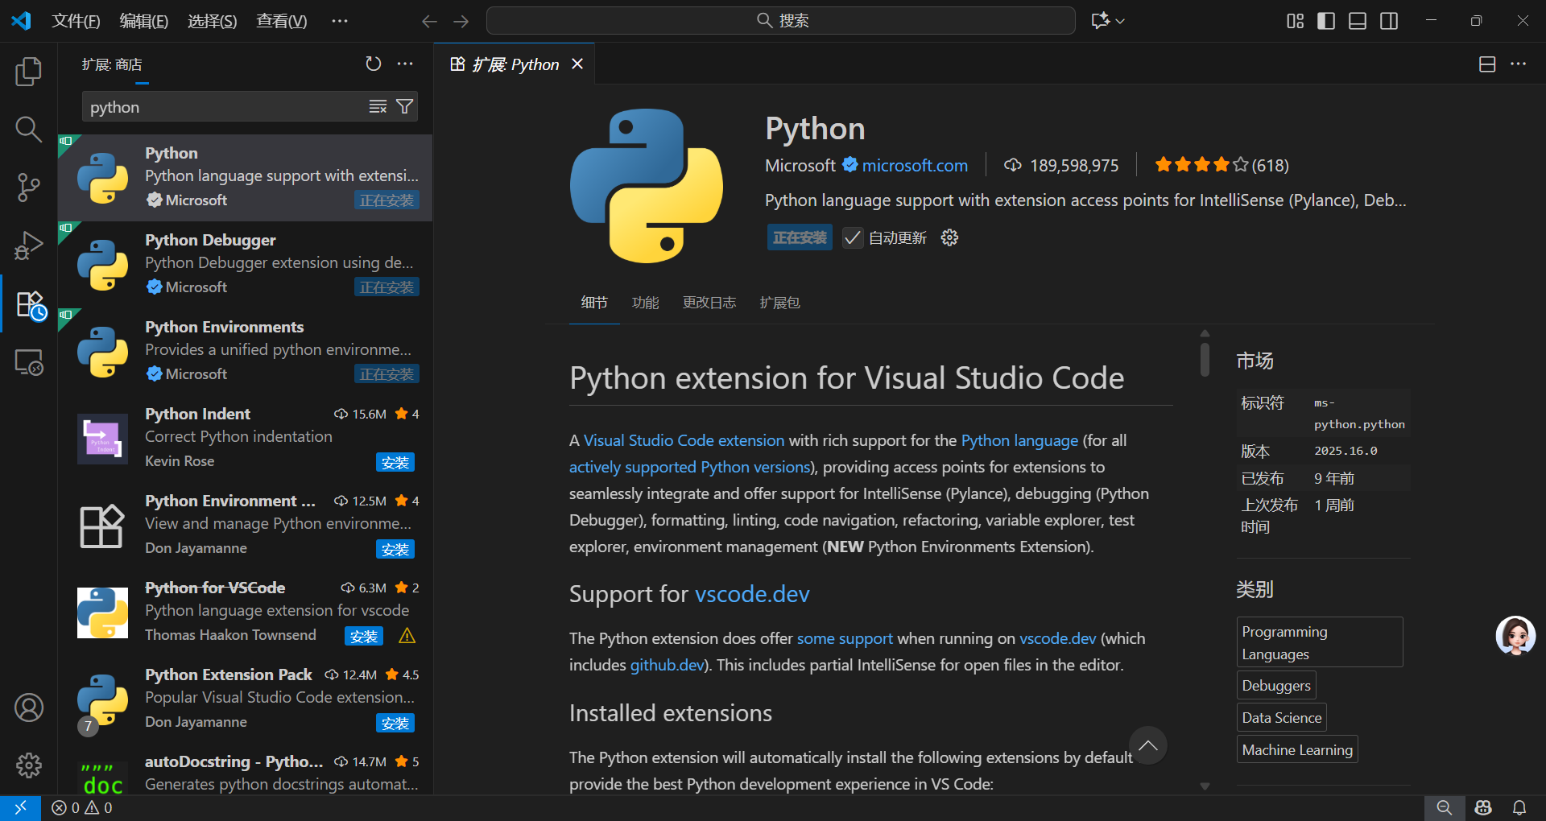Viewport: 1546px width, 821px height.
Task: Open notifications bell in status bar
Action: (x=1519, y=807)
